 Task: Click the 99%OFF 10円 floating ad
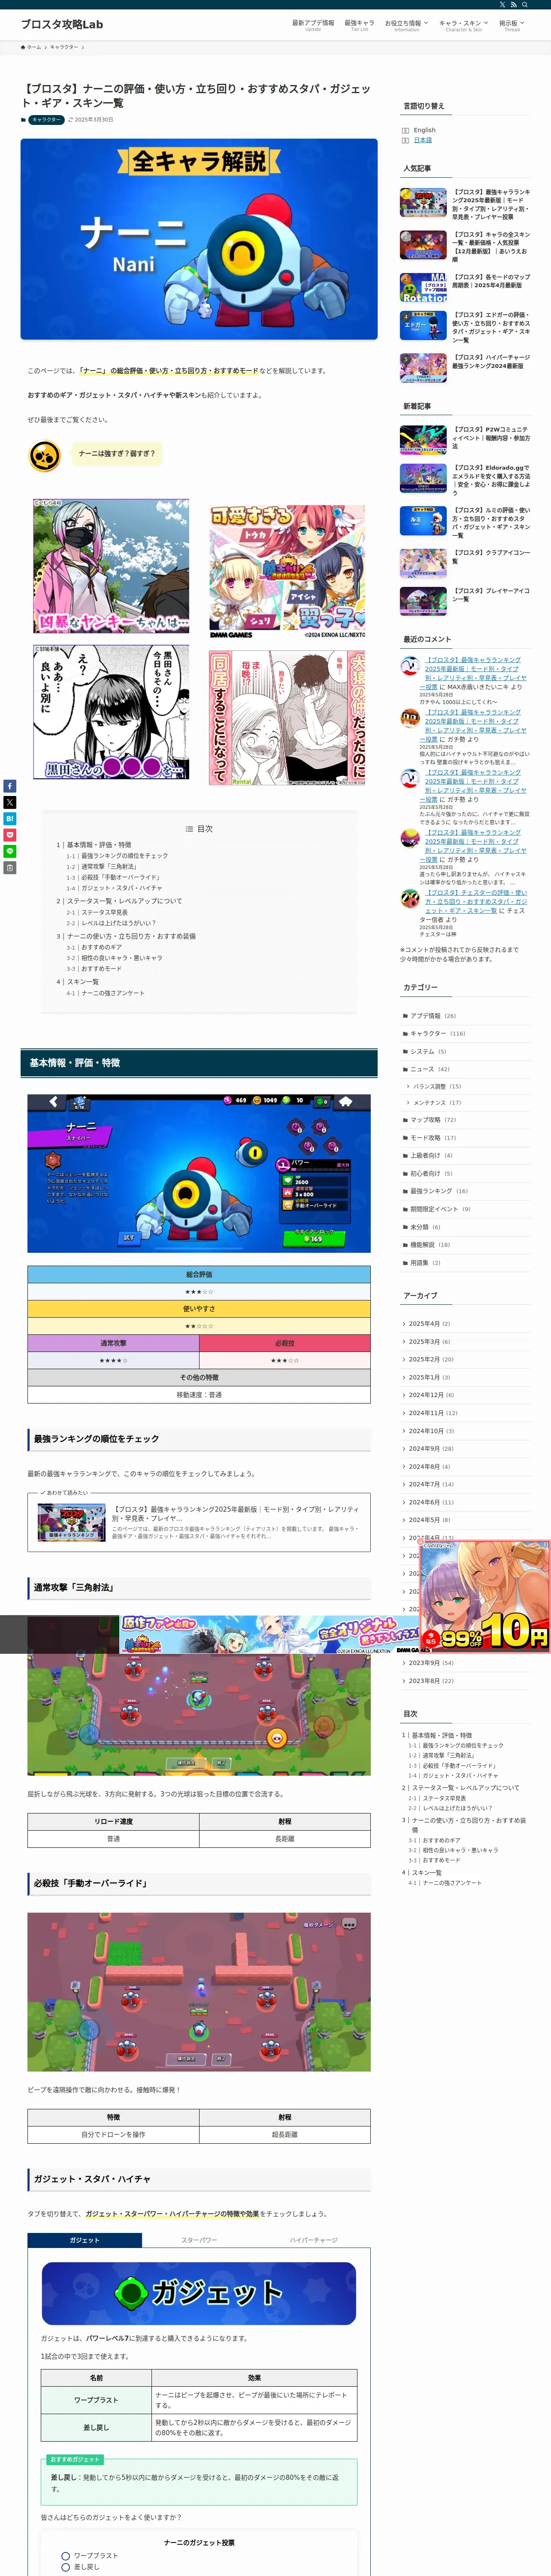[x=484, y=1596]
